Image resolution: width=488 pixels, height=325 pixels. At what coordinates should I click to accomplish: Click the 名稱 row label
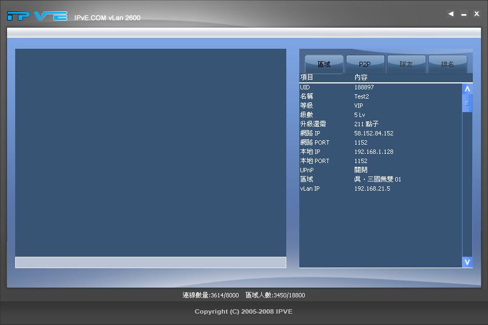click(x=306, y=96)
